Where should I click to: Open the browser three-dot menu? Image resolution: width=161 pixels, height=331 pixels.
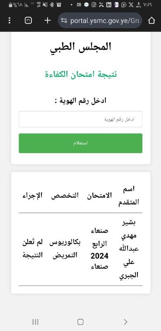(9, 20)
